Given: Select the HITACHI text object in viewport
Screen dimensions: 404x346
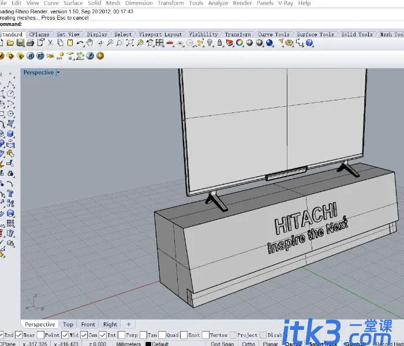Looking at the screenshot, I should 306,219.
